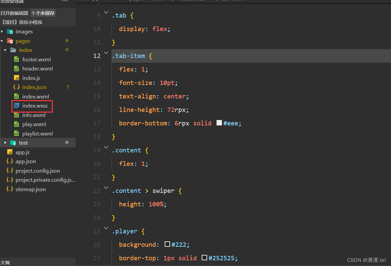Click the open index folder icon

(13, 50)
